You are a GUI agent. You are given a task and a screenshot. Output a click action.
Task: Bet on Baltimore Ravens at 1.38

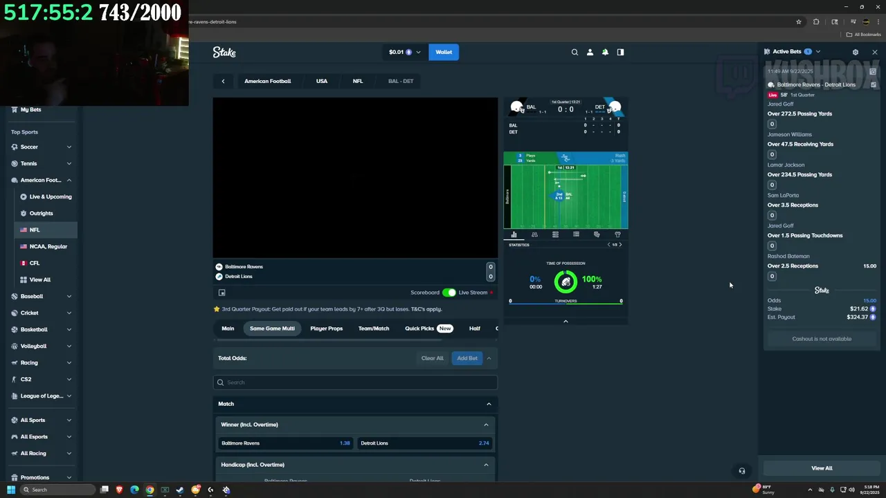(284, 443)
